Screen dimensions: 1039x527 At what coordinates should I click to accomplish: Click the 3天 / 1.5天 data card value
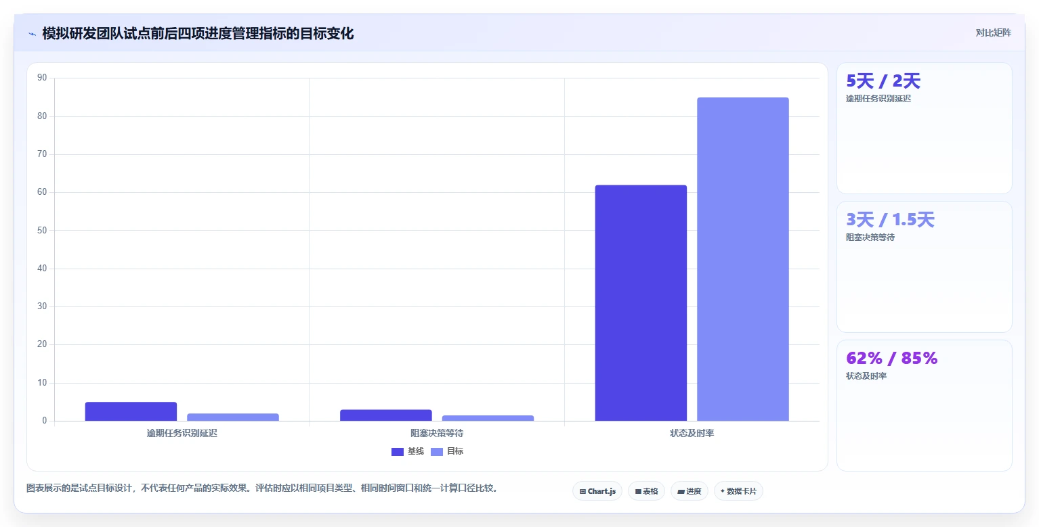click(890, 220)
